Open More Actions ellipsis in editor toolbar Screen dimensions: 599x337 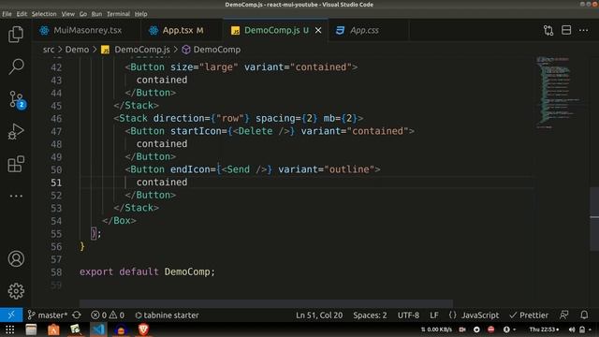pos(583,30)
